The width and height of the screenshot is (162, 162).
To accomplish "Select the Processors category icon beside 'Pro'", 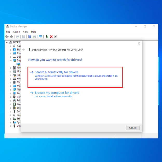I will pyautogui.click(x=14, y=104).
